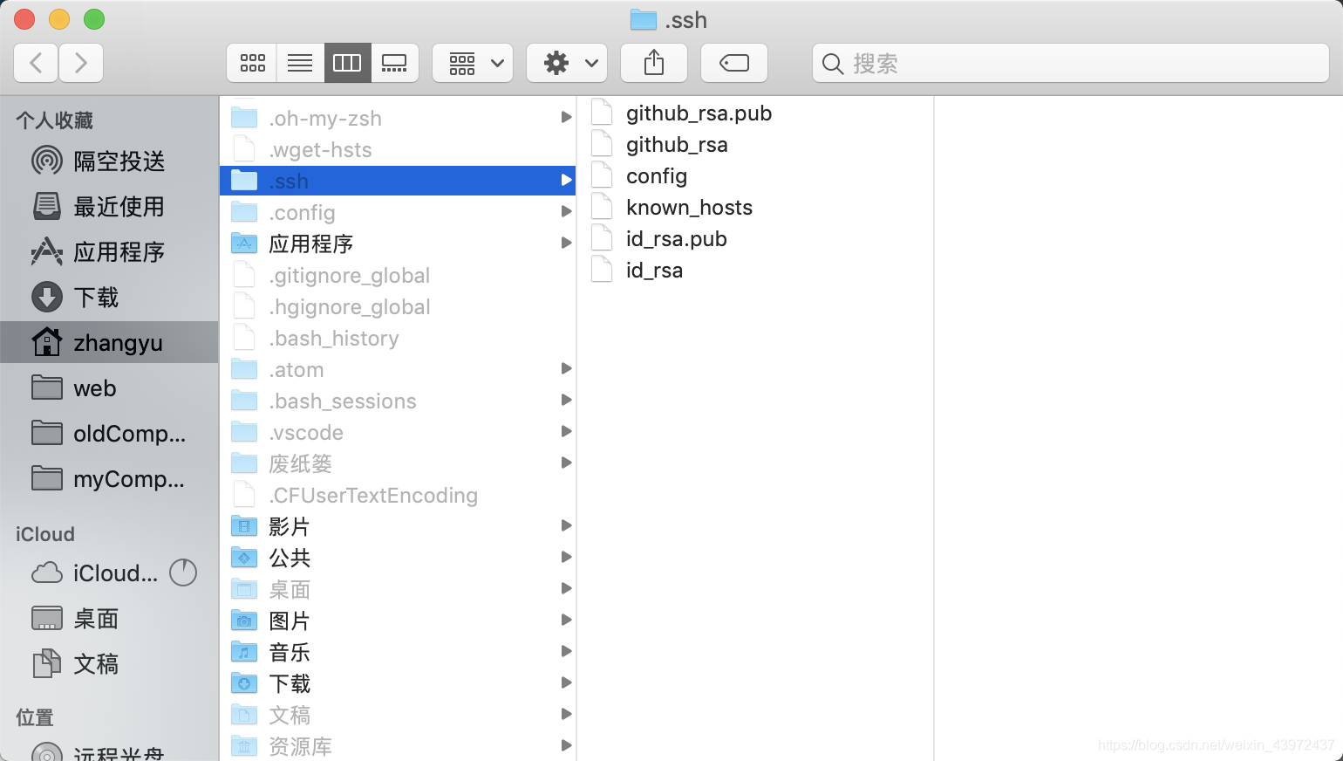
Task: Open the group-by arrangement dropdown
Action: click(x=473, y=63)
